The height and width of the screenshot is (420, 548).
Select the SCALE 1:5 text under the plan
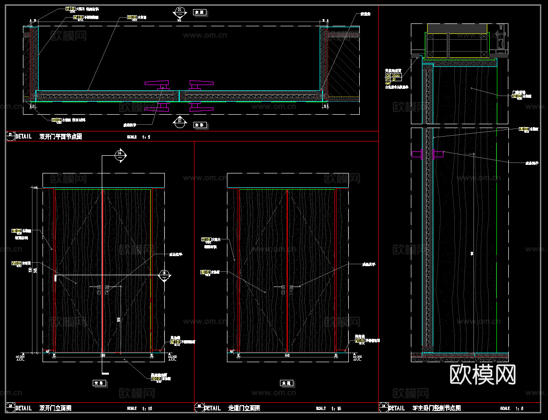point(139,137)
